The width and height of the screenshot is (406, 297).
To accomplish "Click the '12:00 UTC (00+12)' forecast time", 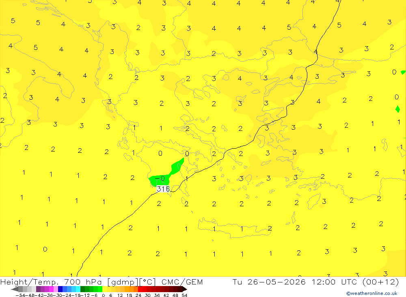I will click(x=355, y=282).
